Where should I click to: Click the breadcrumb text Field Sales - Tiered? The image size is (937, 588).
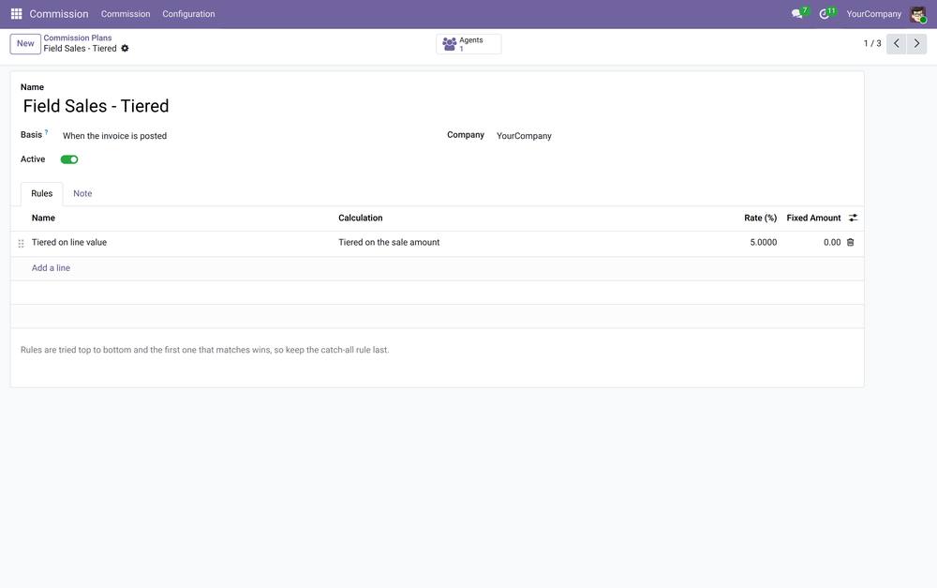(80, 49)
